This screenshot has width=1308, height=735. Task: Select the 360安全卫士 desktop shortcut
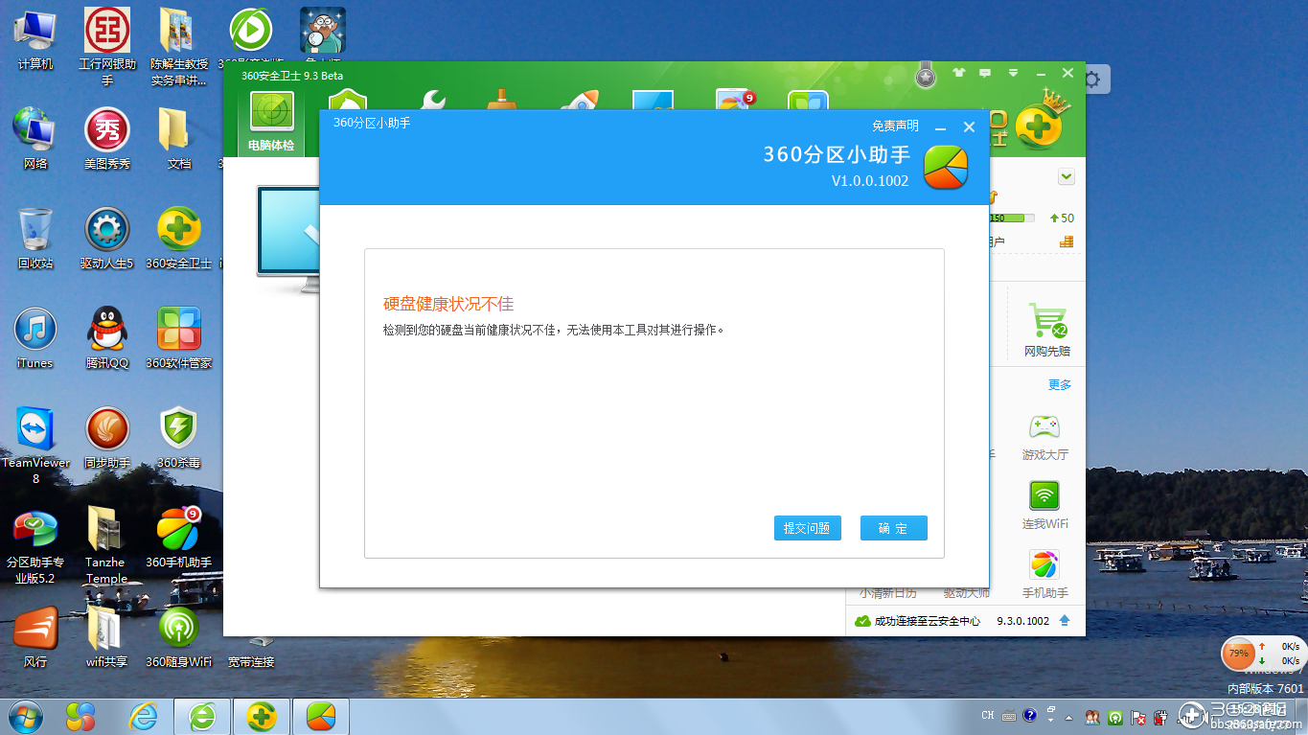(x=179, y=239)
